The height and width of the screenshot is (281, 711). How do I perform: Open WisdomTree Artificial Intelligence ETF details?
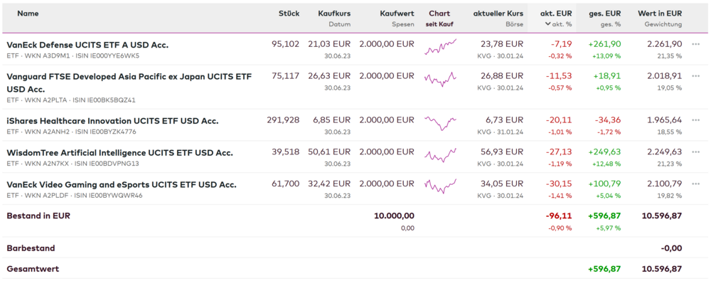[119, 152]
